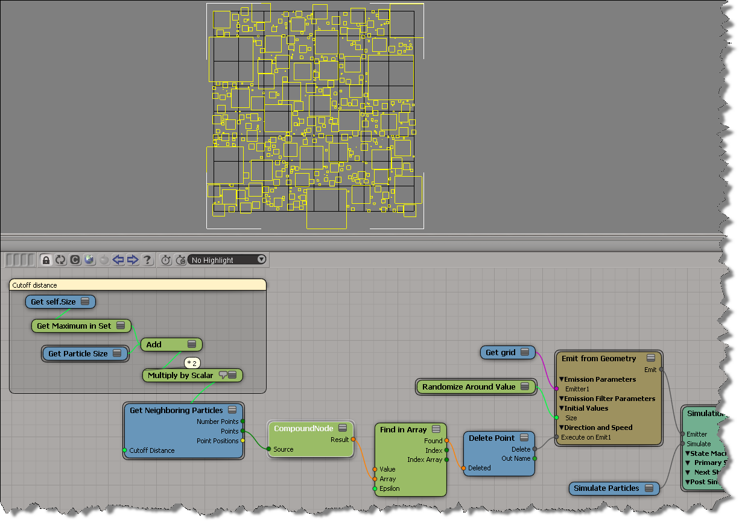The width and height of the screenshot is (739, 521).
Task: Select the Delete Point node title
Action: (492, 438)
